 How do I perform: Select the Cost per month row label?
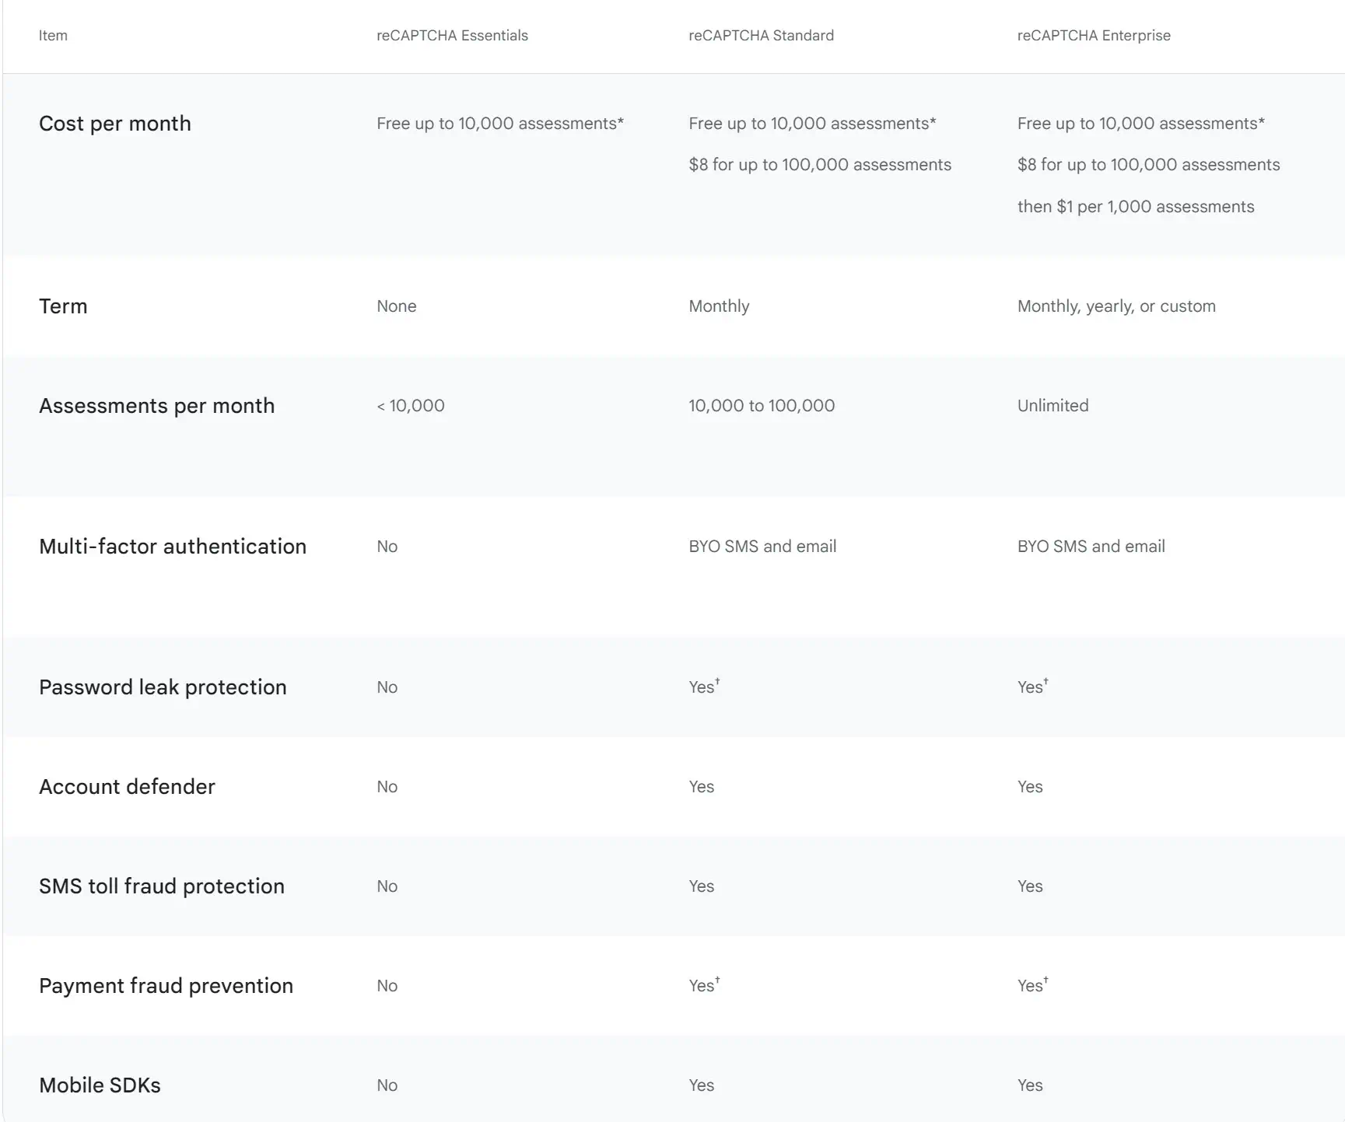click(114, 124)
